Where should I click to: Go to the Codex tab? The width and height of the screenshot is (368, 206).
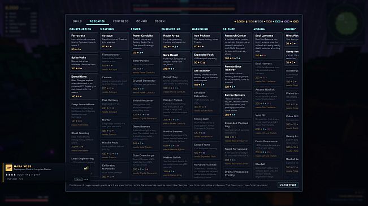pyautogui.click(x=159, y=21)
